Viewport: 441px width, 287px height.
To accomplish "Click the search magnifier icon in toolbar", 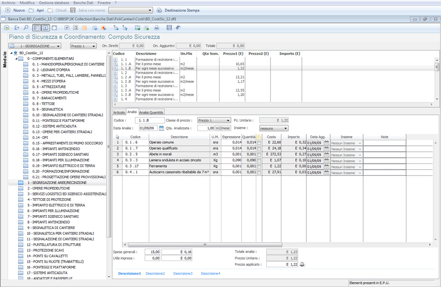I will click(x=26, y=28).
